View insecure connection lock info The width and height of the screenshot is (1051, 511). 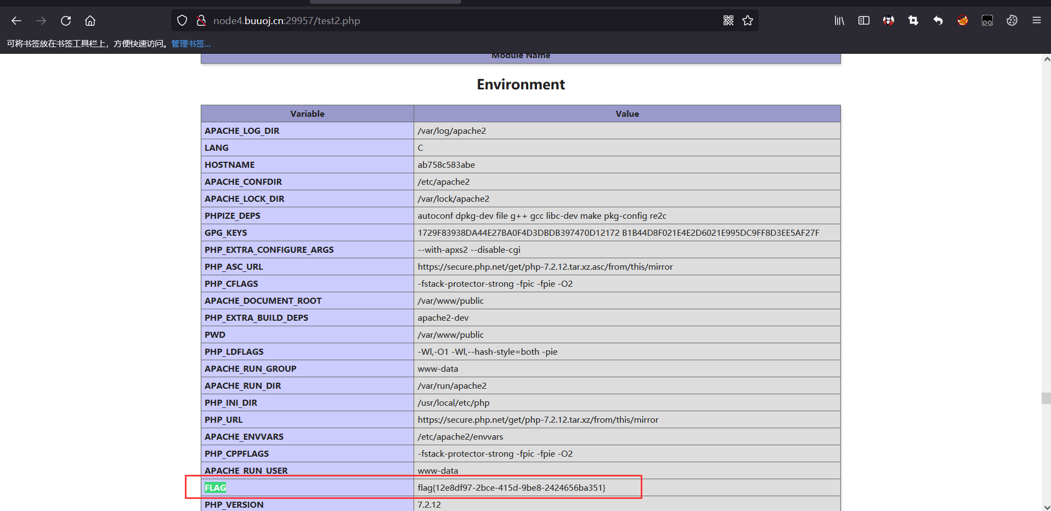point(201,21)
